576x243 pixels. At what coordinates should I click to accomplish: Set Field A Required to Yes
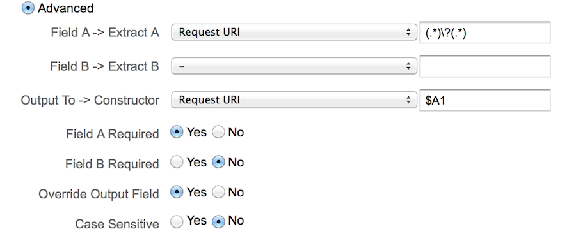[x=177, y=132]
